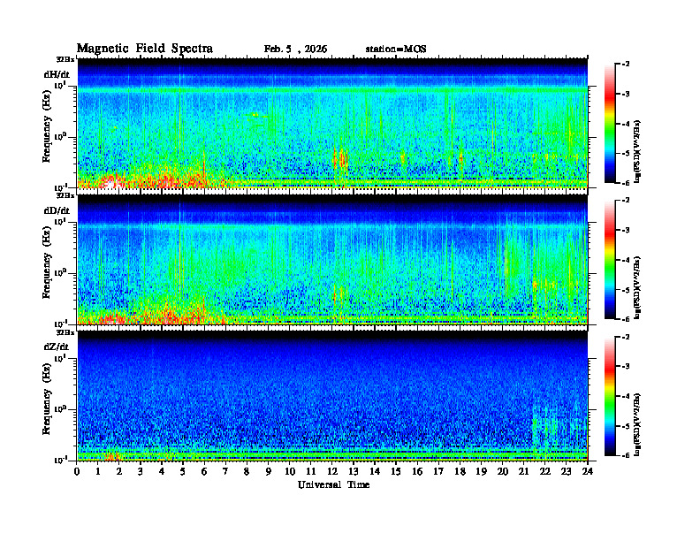Click inside the dD/dt spectrogram plot

click(332, 260)
